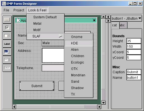
Task: Click the Telephone: label on form
Action: (25, 68)
